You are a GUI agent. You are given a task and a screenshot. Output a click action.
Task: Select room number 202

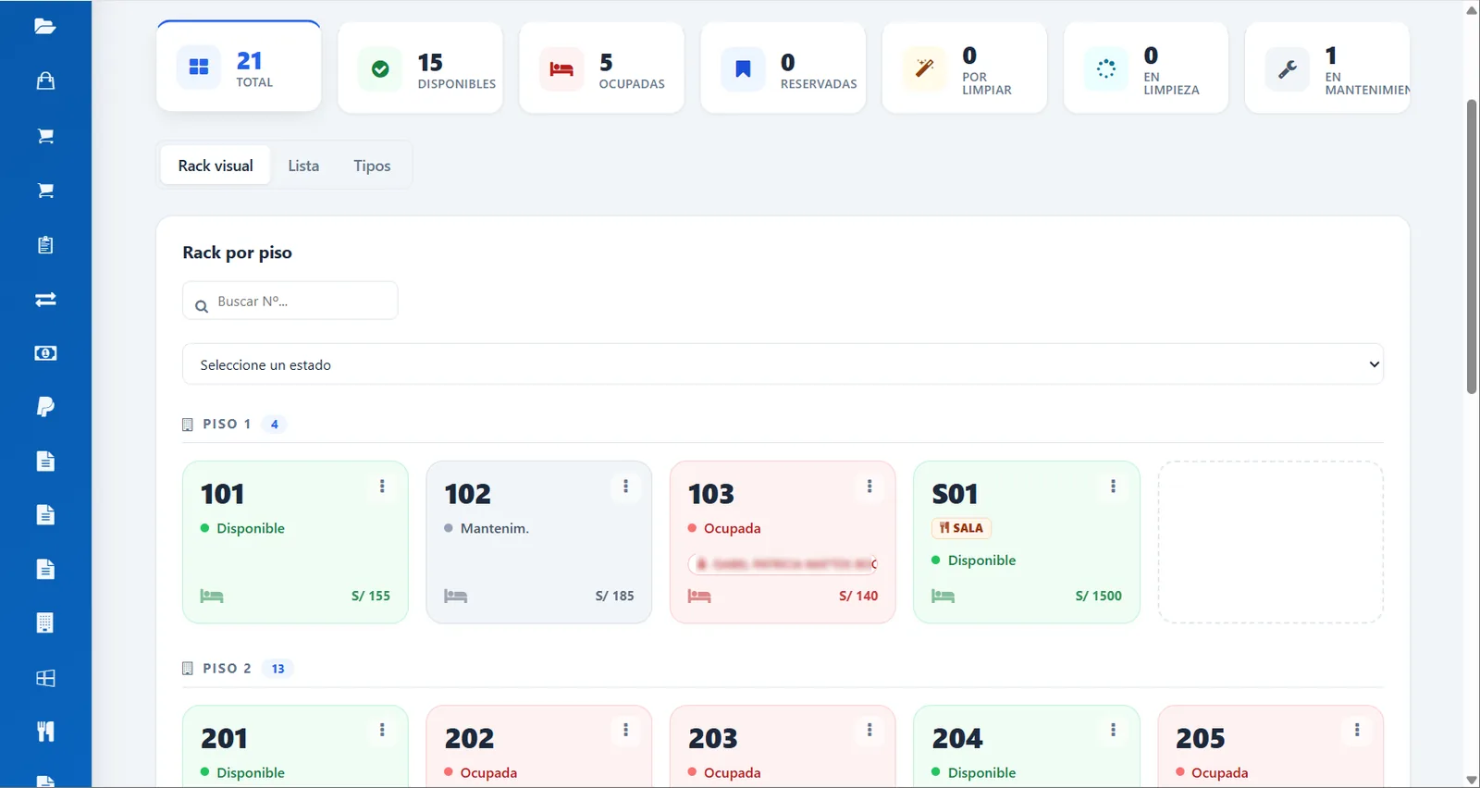click(469, 738)
